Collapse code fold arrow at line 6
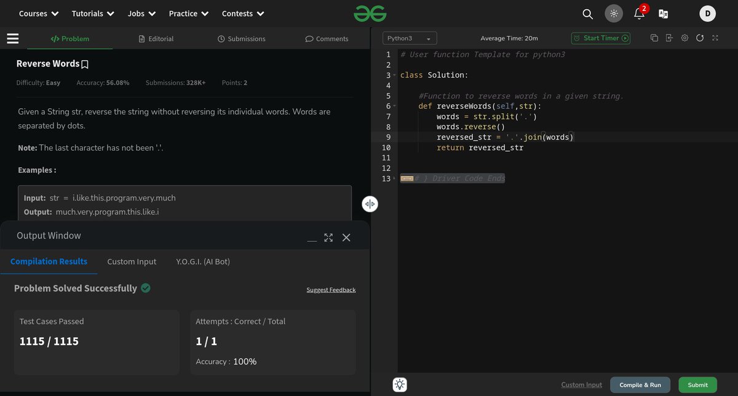 (x=395, y=106)
